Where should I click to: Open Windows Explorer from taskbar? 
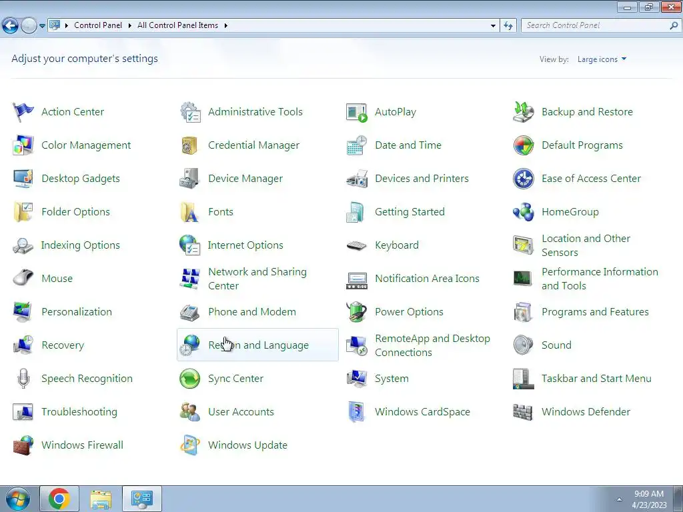(x=101, y=499)
